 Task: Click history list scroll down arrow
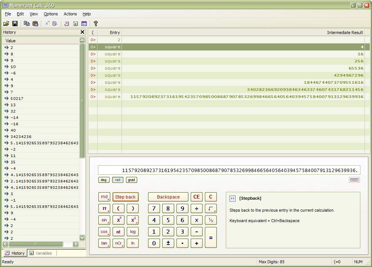tap(82, 237)
